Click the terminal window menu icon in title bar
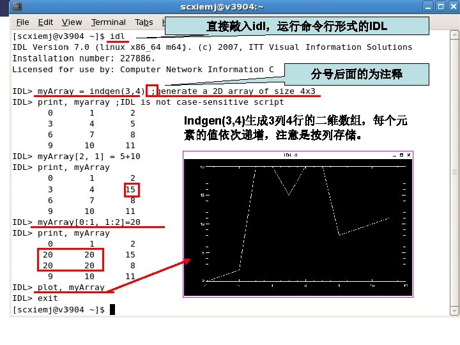Image resolution: width=460 pixels, height=345 pixels. coord(17,6)
